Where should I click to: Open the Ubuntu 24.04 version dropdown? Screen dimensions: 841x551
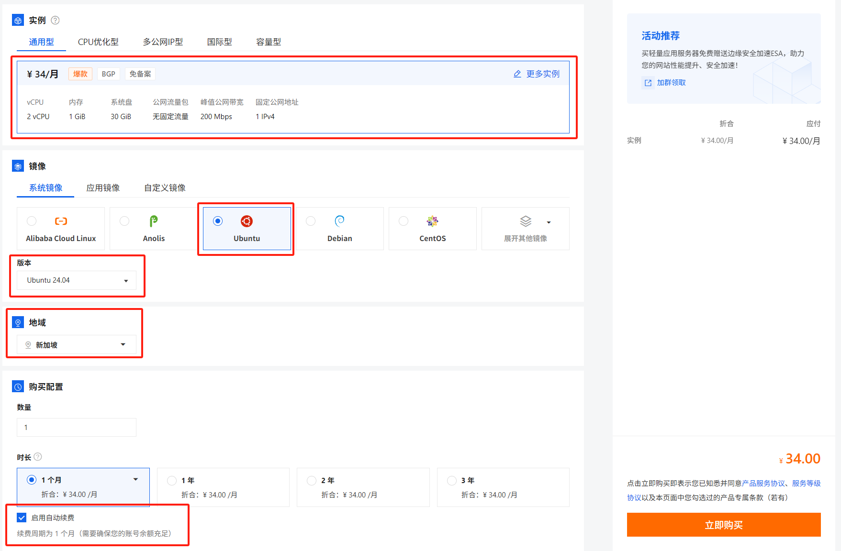click(x=77, y=280)
